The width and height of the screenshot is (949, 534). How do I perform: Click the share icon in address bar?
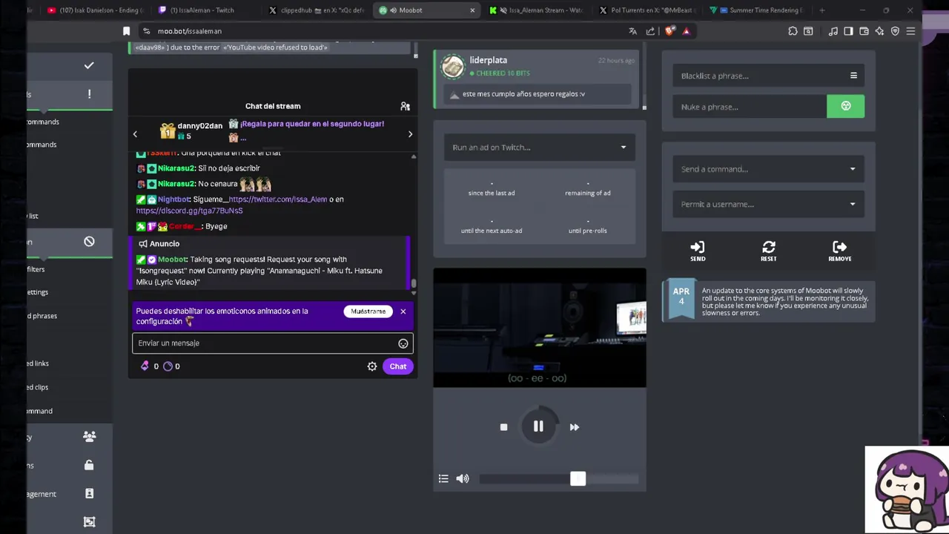(650, 31)
